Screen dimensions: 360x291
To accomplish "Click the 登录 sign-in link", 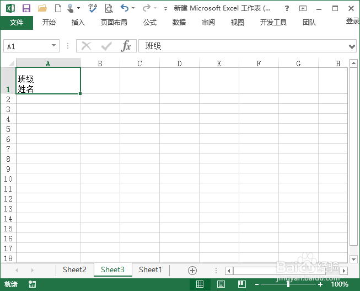I will click(x=353, y=21).
